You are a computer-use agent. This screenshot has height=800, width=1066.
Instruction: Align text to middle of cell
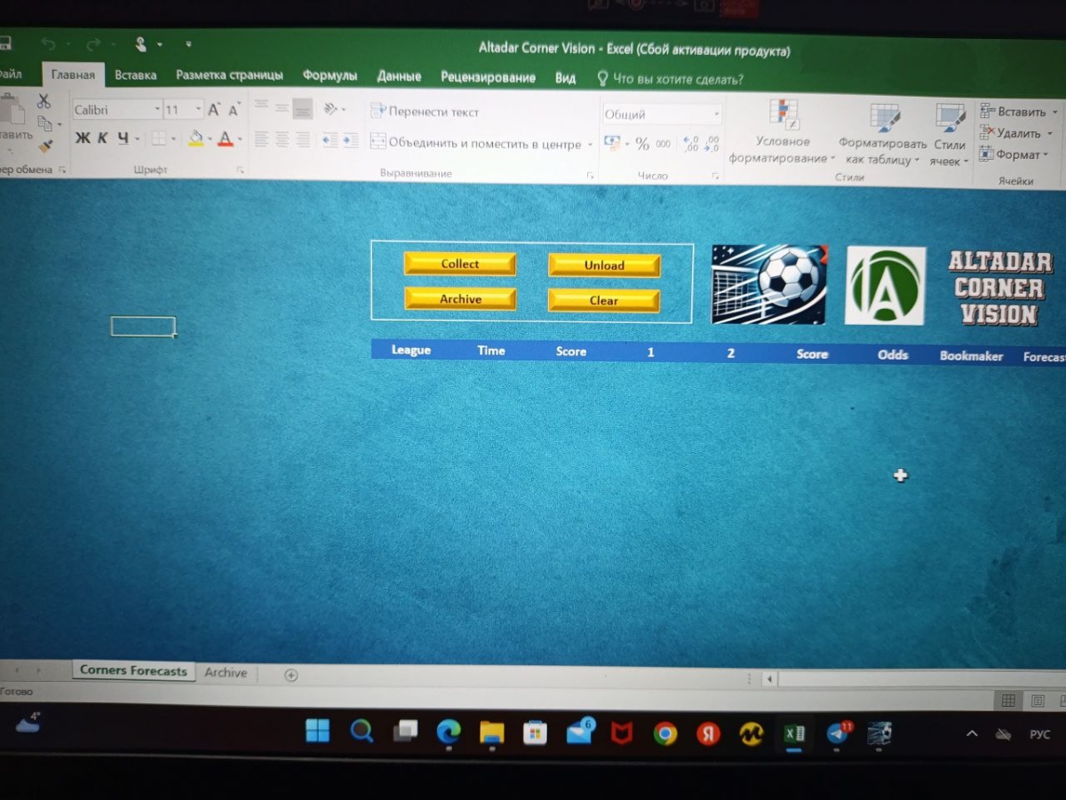point(282,107)
